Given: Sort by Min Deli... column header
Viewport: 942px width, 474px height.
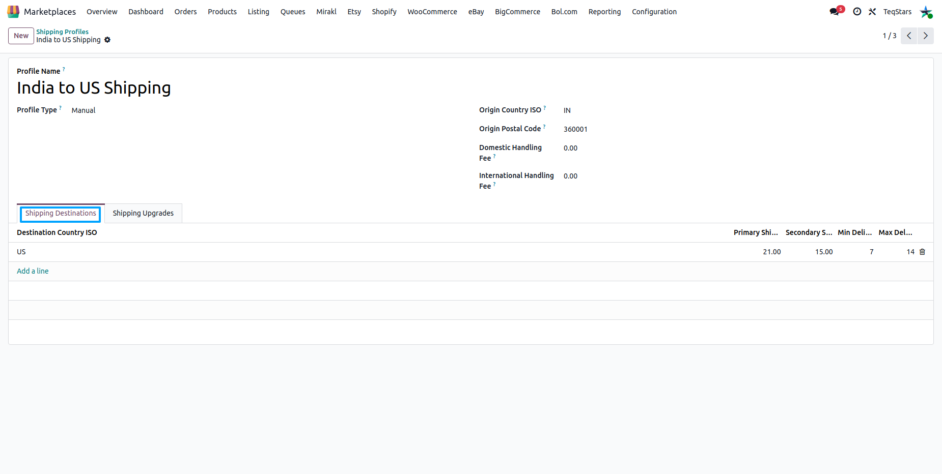Looking at the screenshot, I should click(855, 232).
